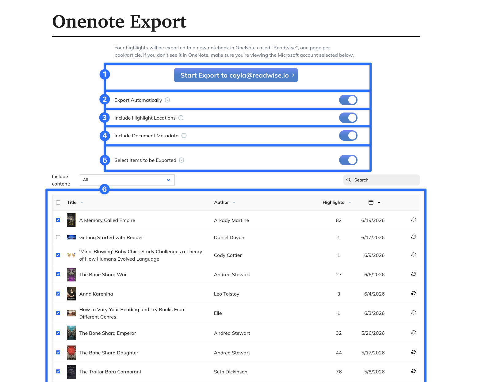Click the info icon beside Include Highlight Locations
The height and width of the screenshot is (382, 478).
click(x=181, y=118)
